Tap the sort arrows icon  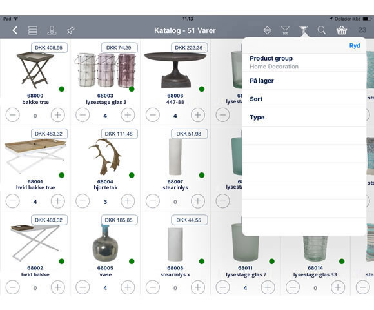tap(267, 30)
